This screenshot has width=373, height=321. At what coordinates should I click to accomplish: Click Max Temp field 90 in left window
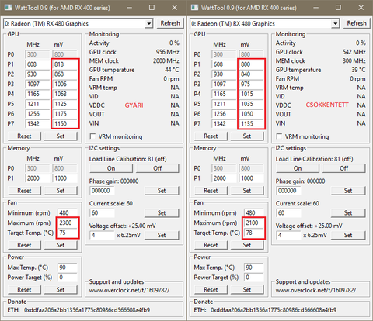coord(68,267)
